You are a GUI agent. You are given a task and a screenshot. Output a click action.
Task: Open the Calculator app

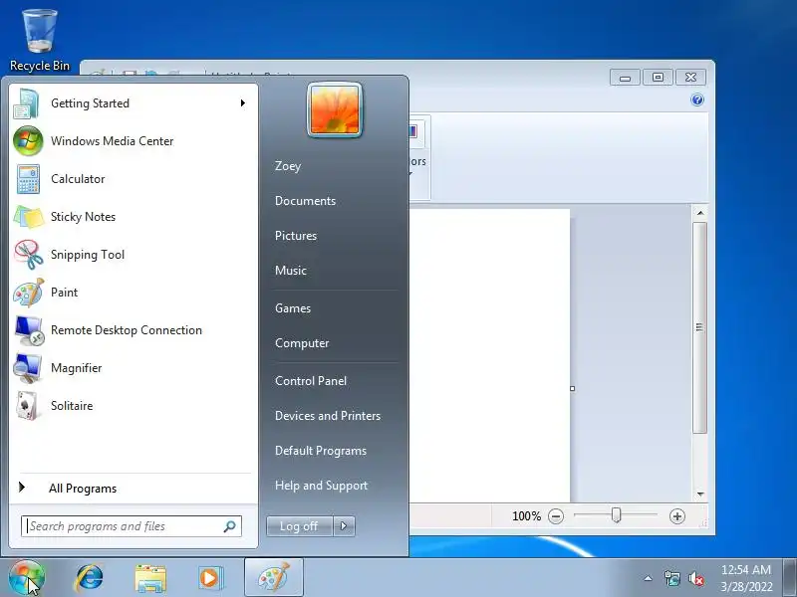pyautogui.click(x=133, y=179)
